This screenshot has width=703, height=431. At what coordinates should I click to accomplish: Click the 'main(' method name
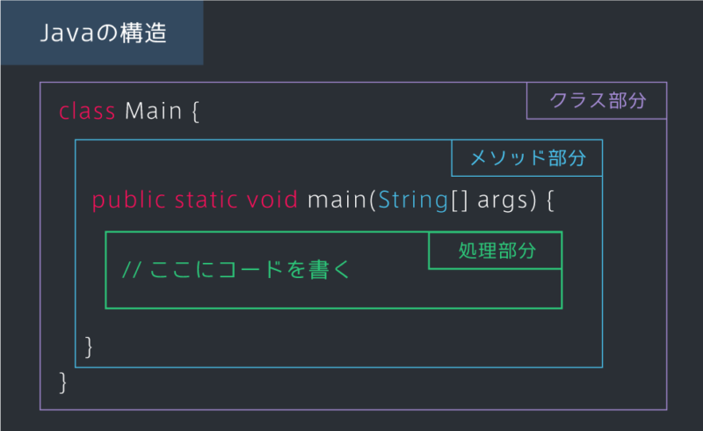point(342,201)
